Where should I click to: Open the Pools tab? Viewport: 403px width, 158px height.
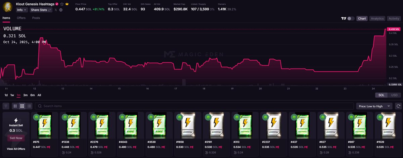36,18
